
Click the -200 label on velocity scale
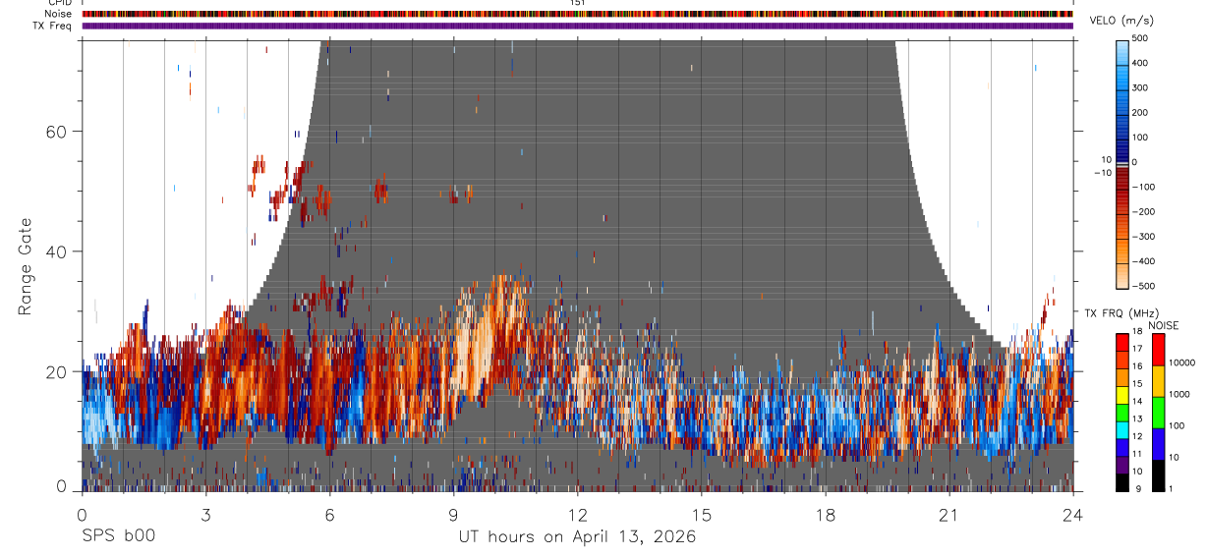click(x=1145, y=211)
